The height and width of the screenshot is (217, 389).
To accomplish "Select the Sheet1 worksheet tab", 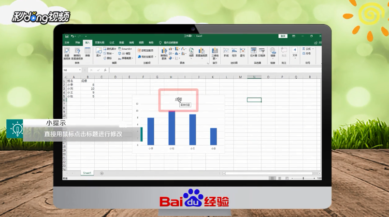I will (87, 173).
